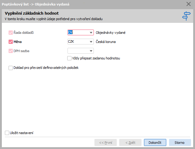Toggle the DPH sazba checkbox

pyautogui.click(x=11, y=51)
